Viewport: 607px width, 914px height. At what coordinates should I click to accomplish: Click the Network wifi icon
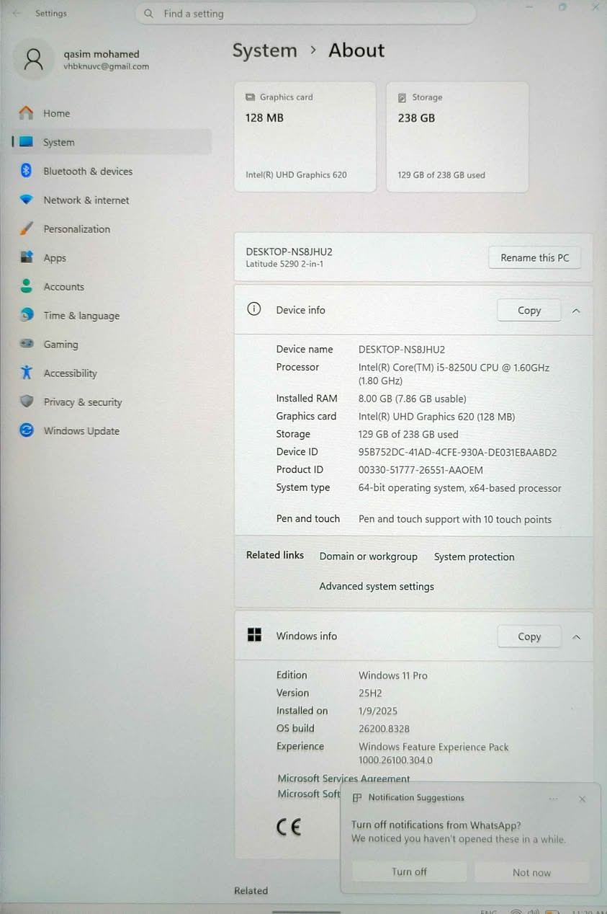27,200
